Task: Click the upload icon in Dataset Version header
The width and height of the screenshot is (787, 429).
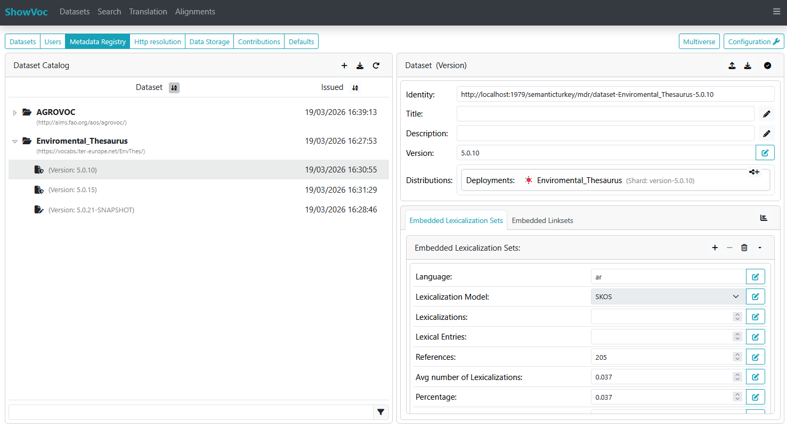Action: [x=732, y=65]
